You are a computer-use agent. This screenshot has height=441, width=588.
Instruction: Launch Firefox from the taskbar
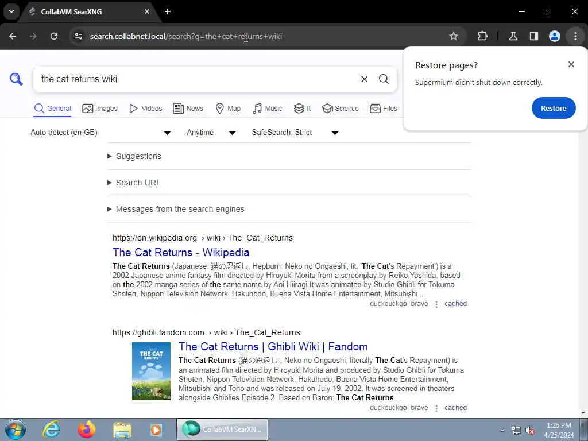point(87,430)
